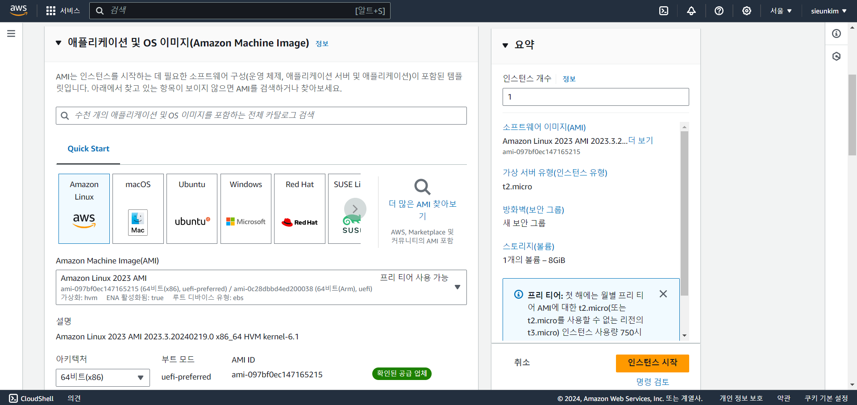Click 쿠키 기본 설정 footer link
The height and width of the screenshot is (405, 857).
tap(826, 398)
